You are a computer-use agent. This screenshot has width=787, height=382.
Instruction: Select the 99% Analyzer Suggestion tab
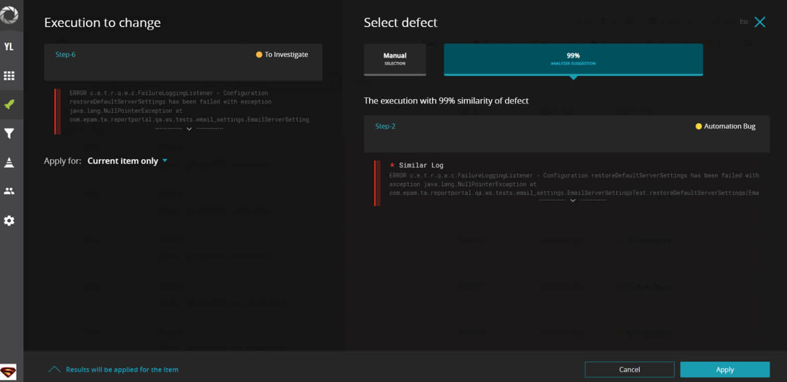tap(573, 59)
